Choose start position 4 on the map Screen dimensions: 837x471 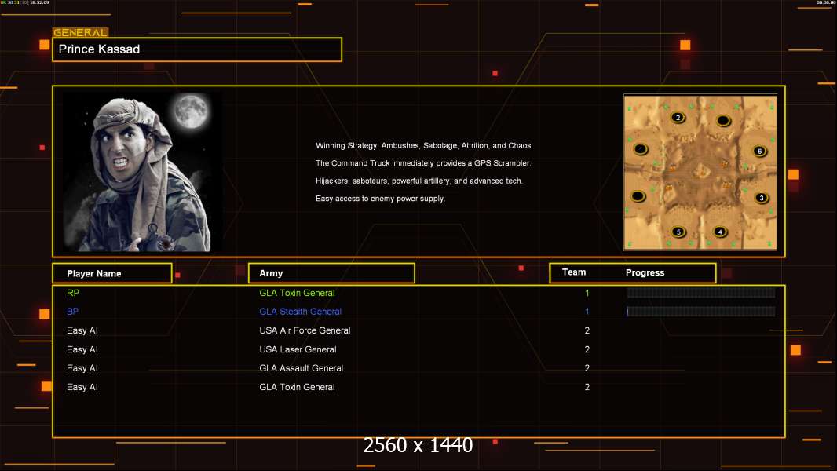[720, 232]
